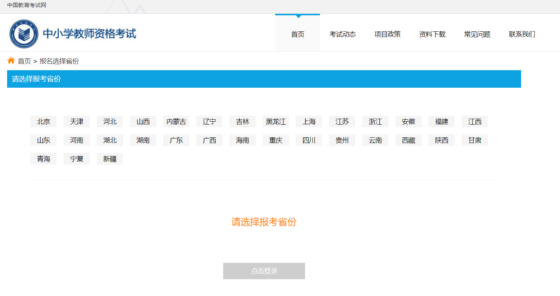Screen dimensions: 560x296
Task: Choose 甘肃 province option
Action: point(475,140)
